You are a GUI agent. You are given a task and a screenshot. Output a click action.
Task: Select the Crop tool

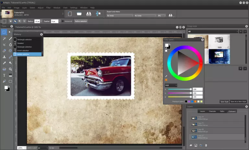pos(4,45)
